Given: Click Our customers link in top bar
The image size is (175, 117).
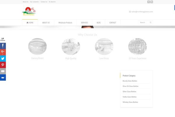Looking at the screenshot, I should pyautogui.click(x=34, y=2).
